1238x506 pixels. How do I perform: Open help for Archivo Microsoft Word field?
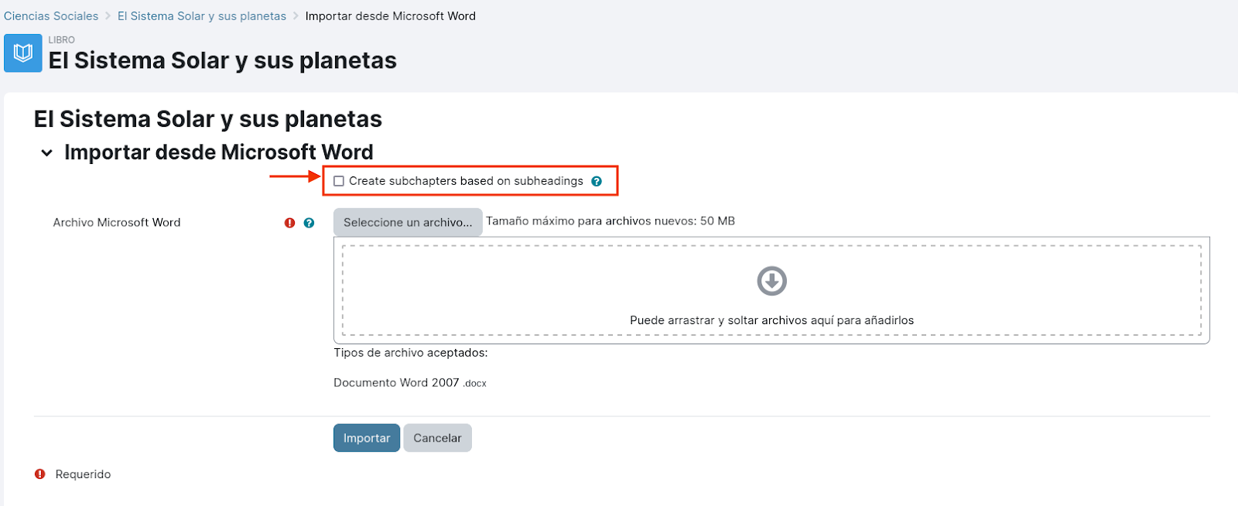point(309,223)
